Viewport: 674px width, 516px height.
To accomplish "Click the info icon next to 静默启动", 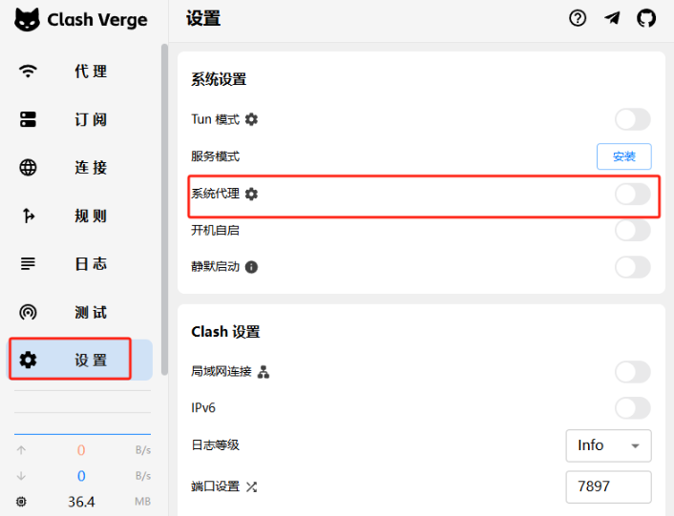I will (x=252, y=267).
